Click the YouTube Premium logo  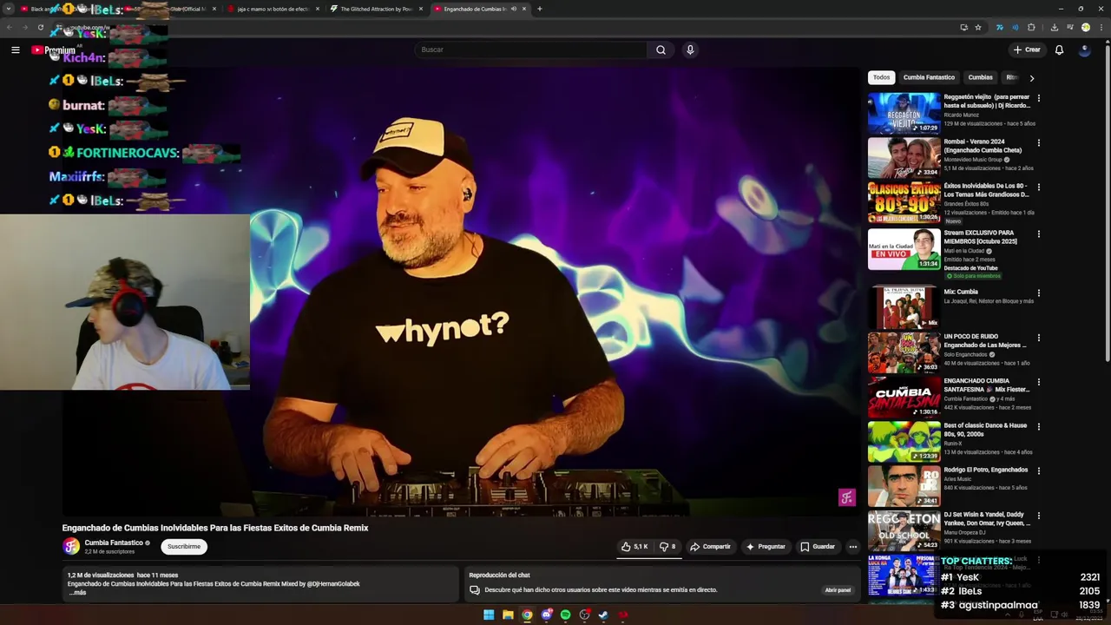(54, 49)
